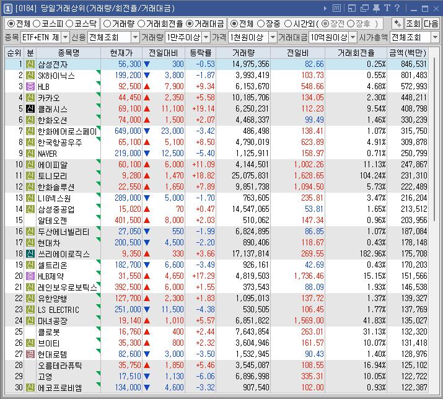This screenshot has height=399, width=443.
Task: Open stock SK하이닉스 in the list
Action: [x=56, y=76]
